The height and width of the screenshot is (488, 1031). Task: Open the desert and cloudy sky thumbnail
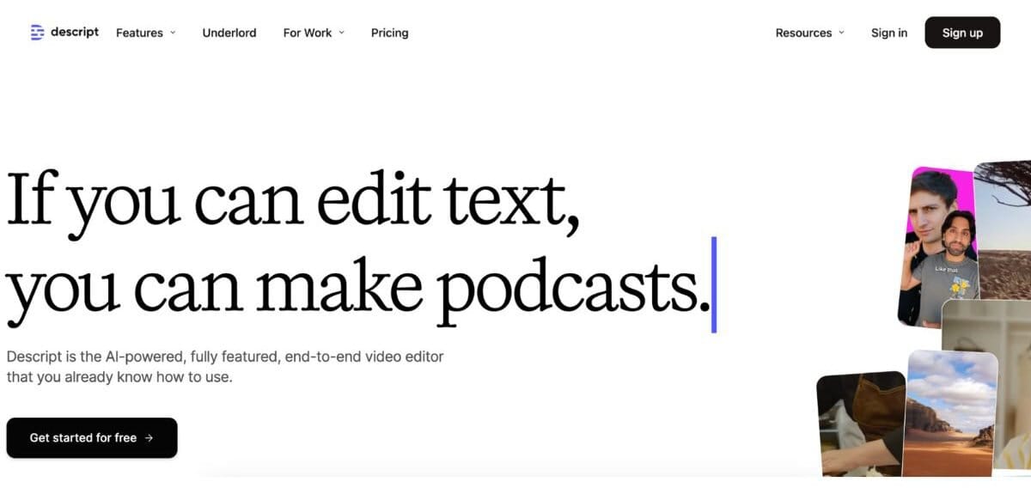click(x=949, y=412)
